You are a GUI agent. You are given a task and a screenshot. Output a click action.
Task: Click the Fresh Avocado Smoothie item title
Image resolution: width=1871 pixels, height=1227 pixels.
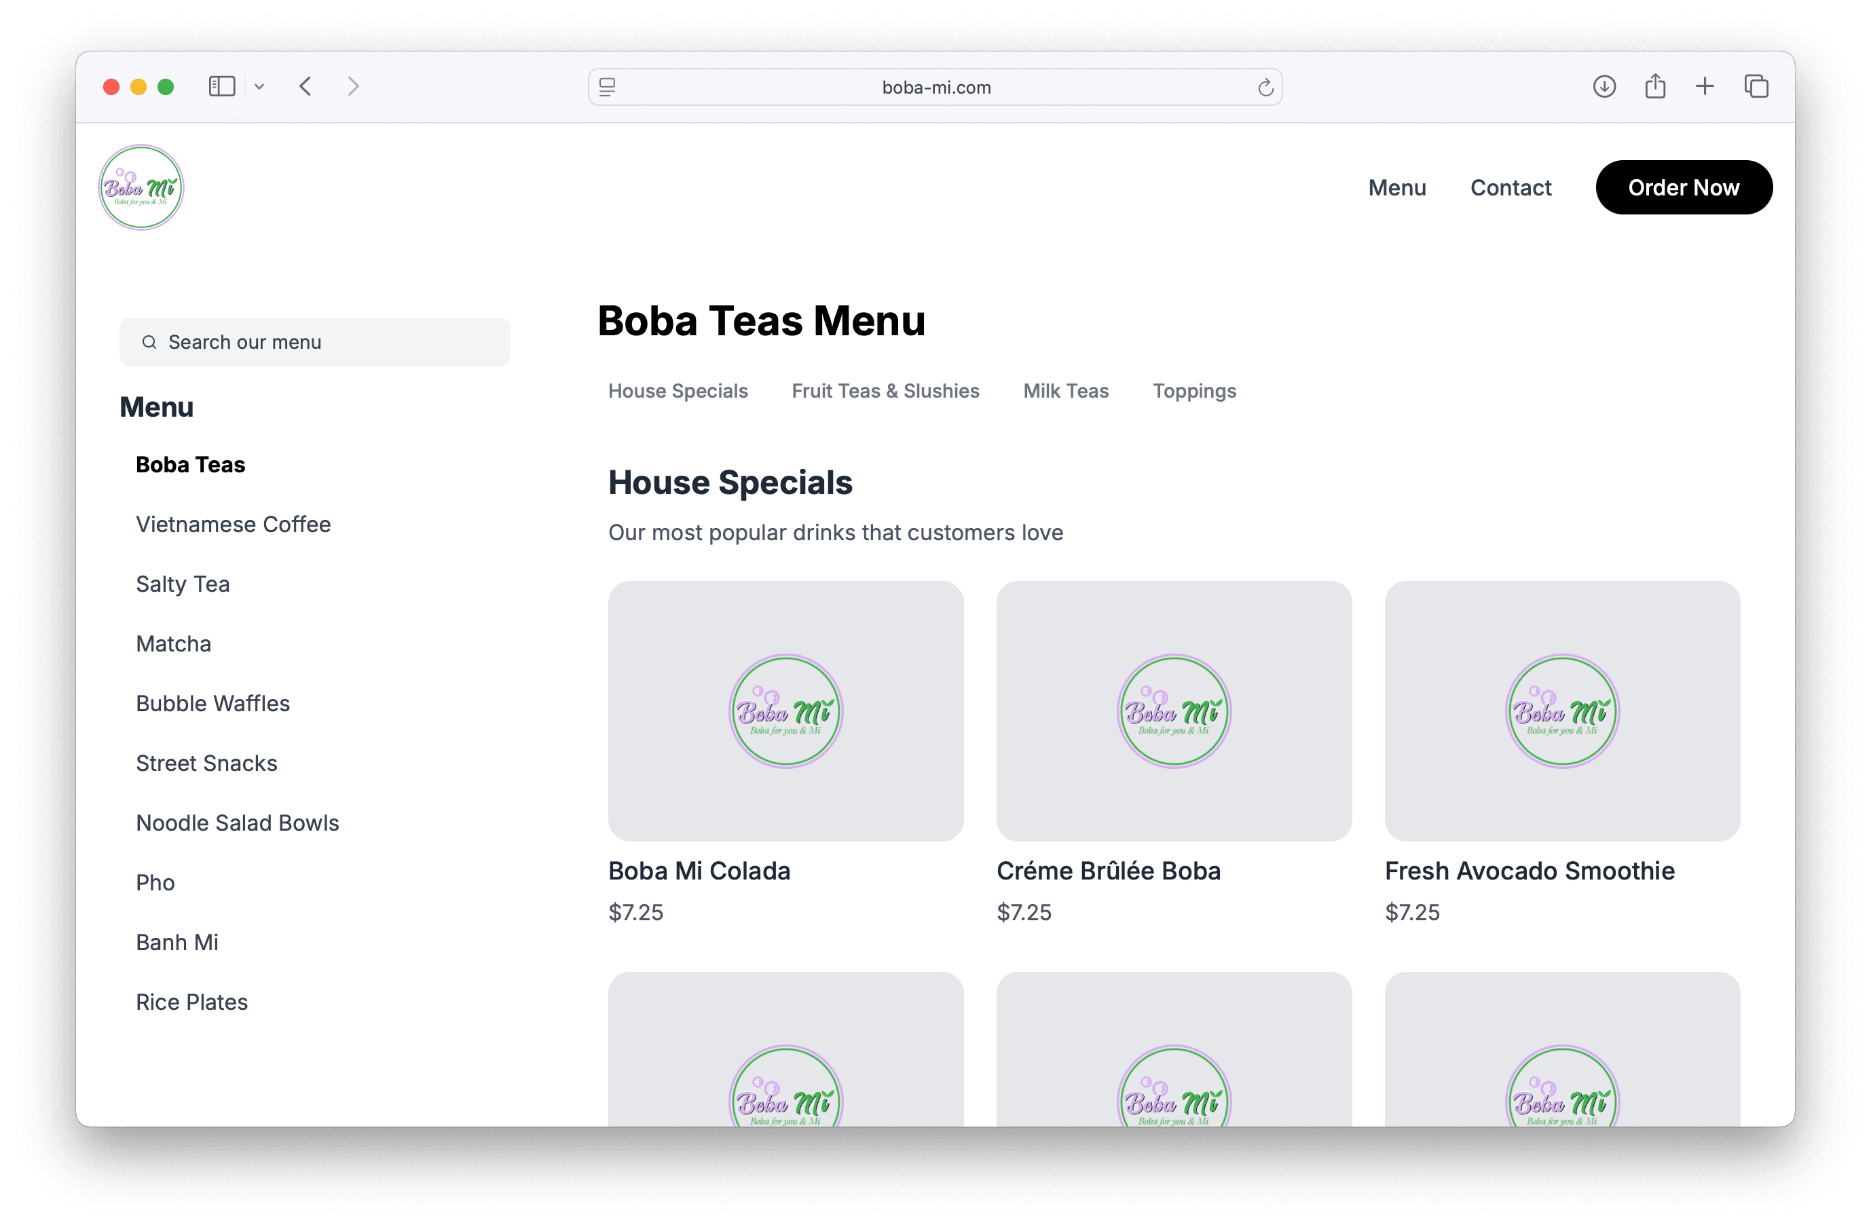click(x=1530, y=871)
